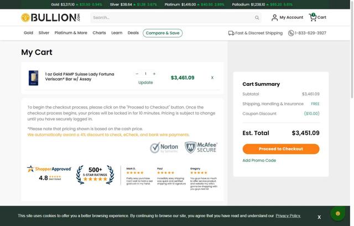Image resolution: width=354 pixels, height=226 pixels.
Task: Click the McAfee Secure badge
Action: 201,147
